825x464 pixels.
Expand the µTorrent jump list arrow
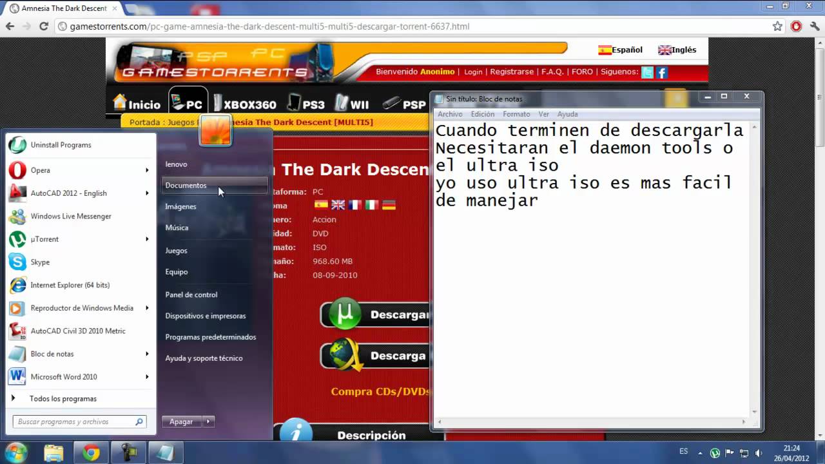pos(147,239)
